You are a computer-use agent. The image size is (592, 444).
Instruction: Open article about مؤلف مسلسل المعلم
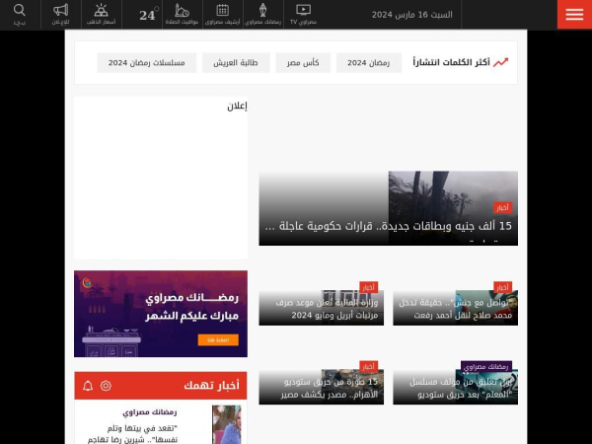click(x=460, y=388)
